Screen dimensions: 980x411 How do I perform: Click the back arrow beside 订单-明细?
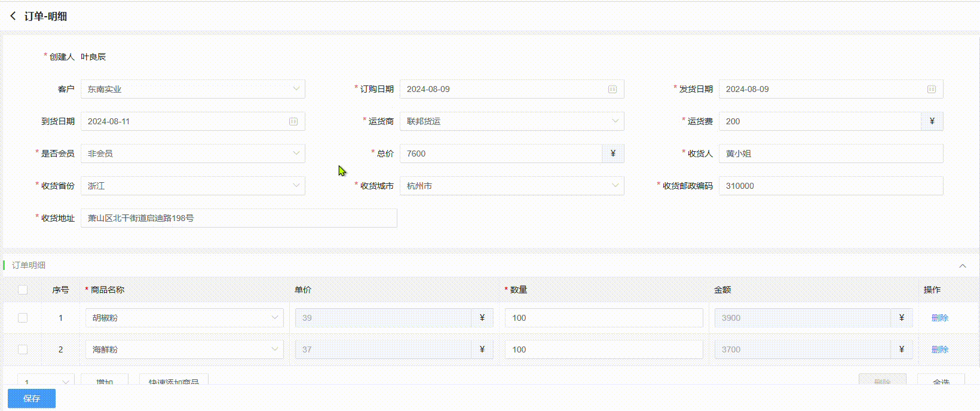[x=13, y=16]
